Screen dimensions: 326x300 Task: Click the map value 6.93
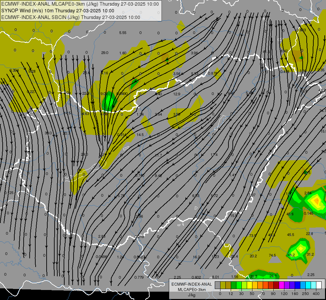point(196,195)
